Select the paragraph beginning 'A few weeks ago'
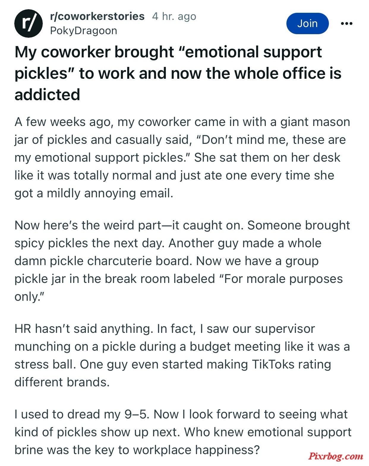 pyautogui.click(x=182, y=158)
